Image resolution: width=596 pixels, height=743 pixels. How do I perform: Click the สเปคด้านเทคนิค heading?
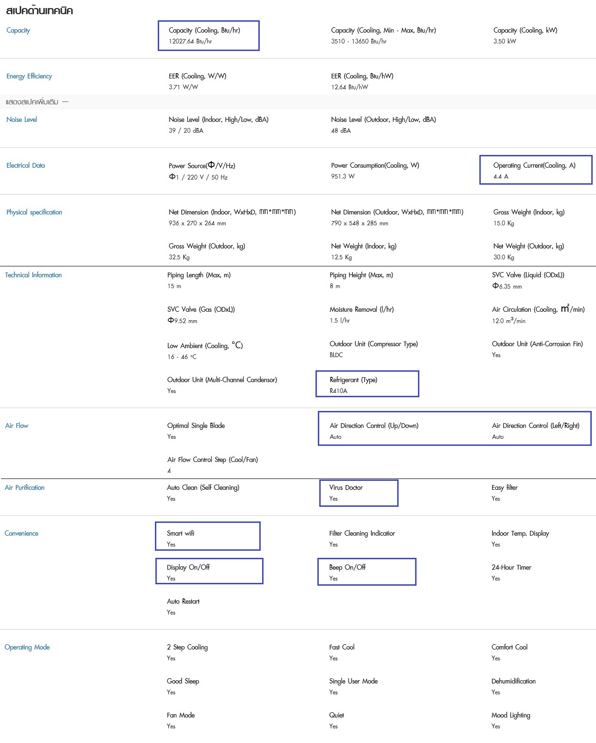[x=40, y=10]
